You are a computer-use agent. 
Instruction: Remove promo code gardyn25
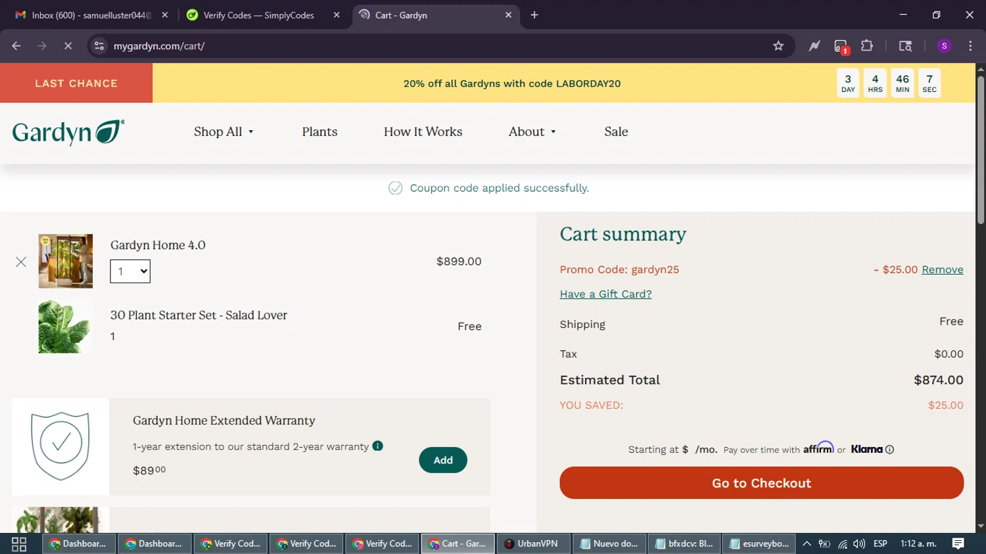point(942,269)
